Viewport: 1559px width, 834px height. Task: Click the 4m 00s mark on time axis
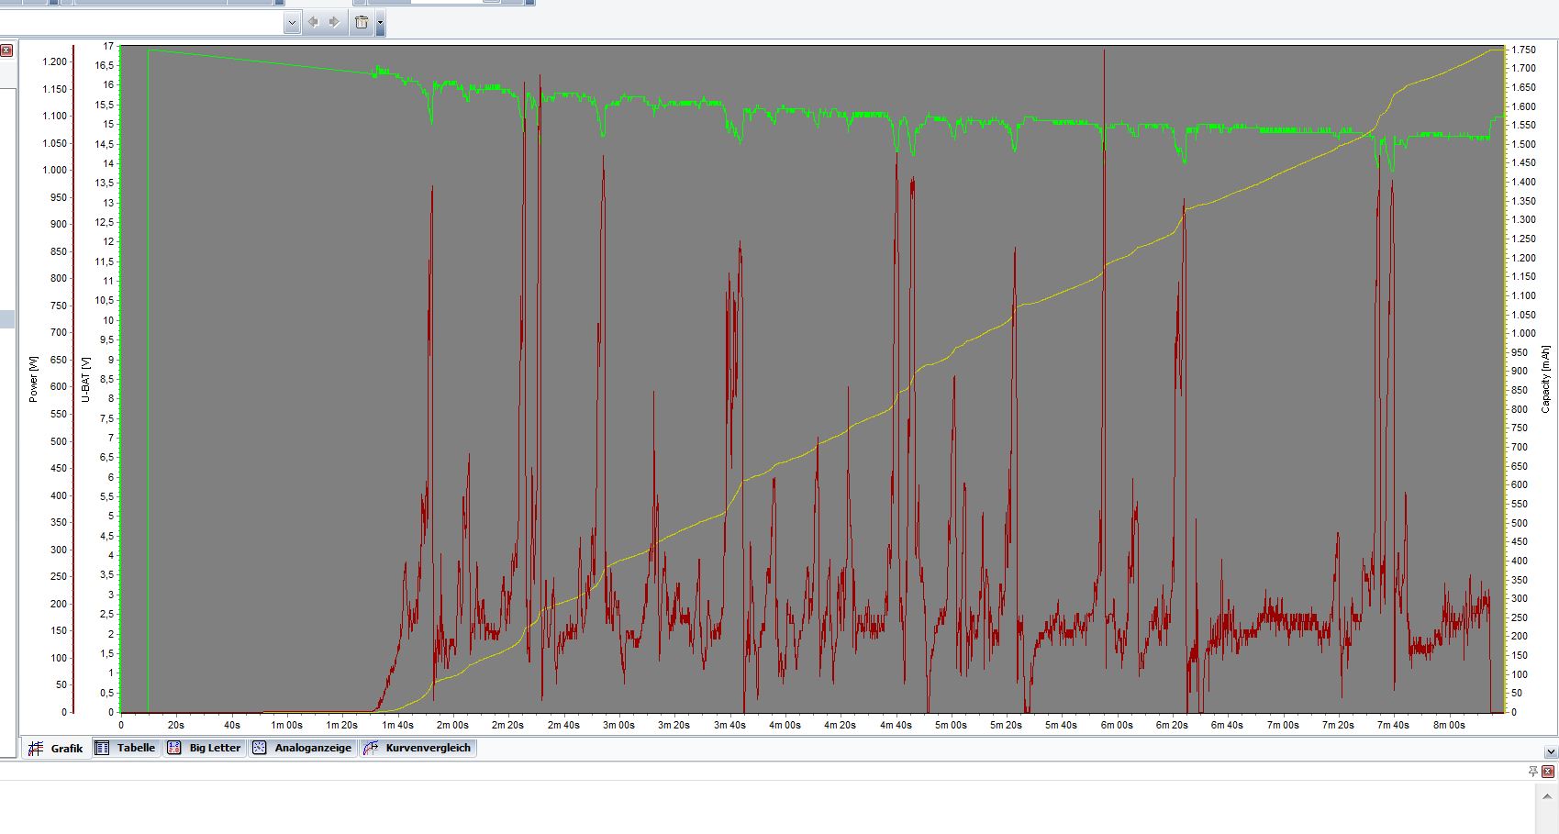[x=785, y=725]
